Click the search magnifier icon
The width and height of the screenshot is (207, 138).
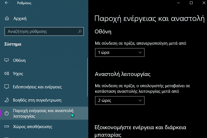(80, 31)
